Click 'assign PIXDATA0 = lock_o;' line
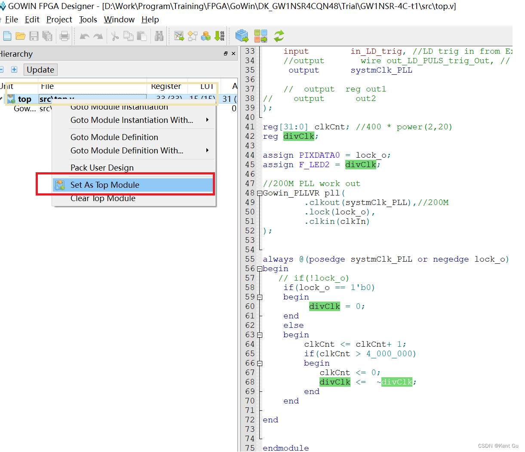Viewport: 525px width, 452px height. (x=327, y=155)
